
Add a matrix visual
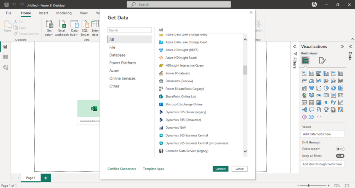[x=319, y=103]
